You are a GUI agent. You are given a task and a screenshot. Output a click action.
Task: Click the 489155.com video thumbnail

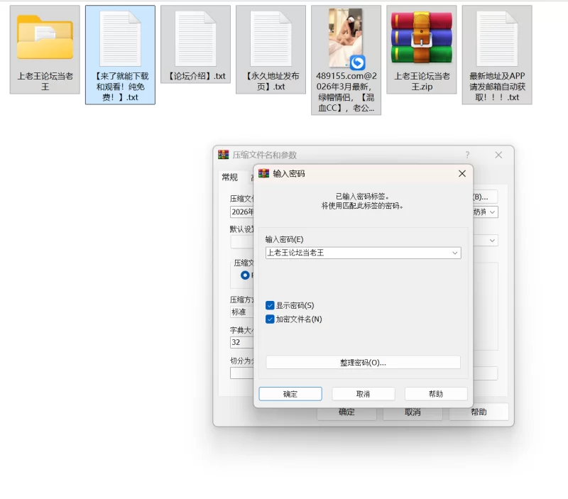click(x=346, y=38)
